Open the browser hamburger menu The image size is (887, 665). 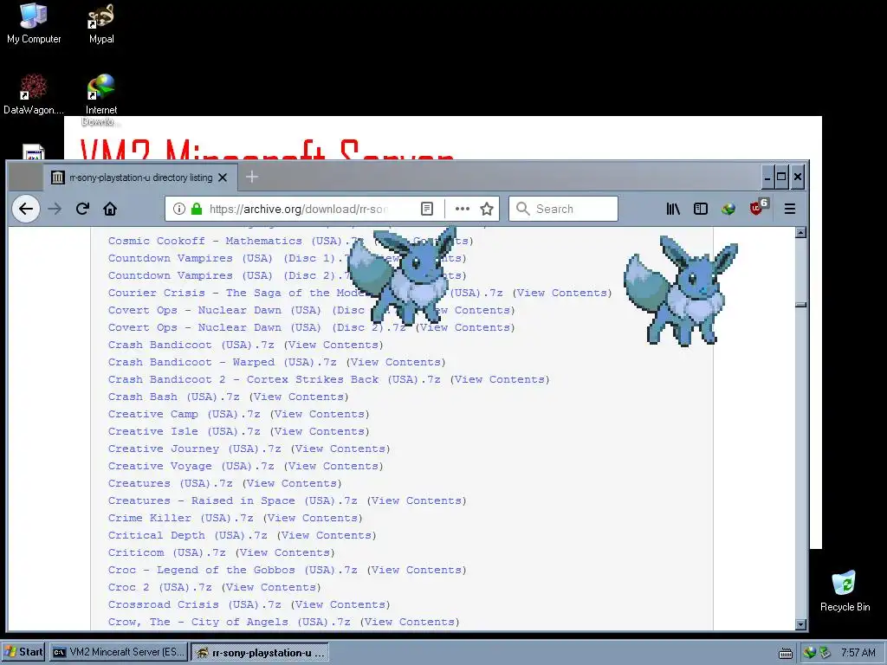pyautogui.click(x=790, y=209)
